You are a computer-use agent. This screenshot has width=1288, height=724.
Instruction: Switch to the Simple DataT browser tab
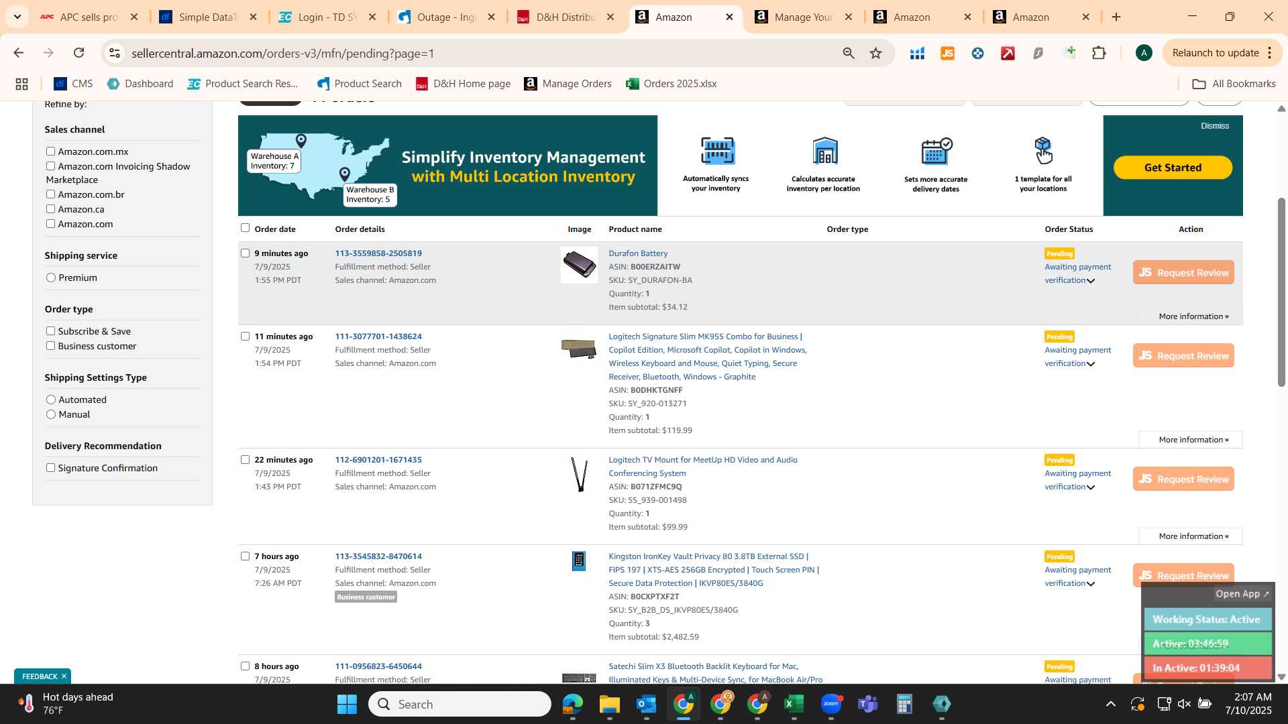207,17
